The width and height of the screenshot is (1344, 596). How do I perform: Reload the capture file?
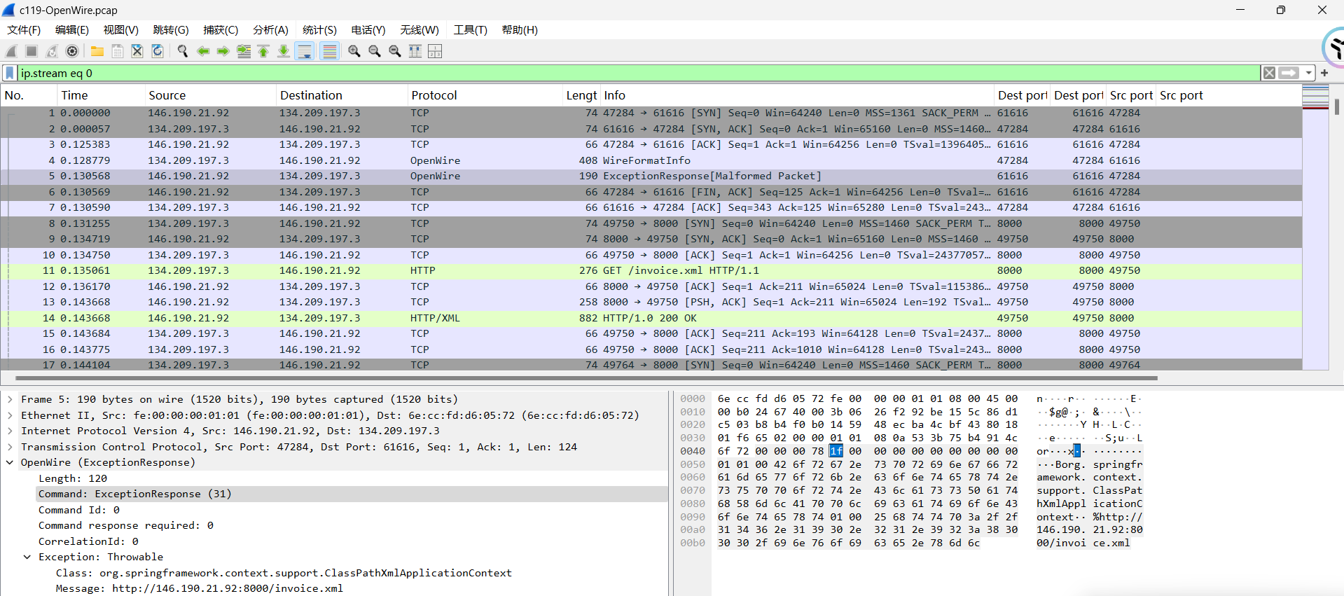[x=158, y=51]
